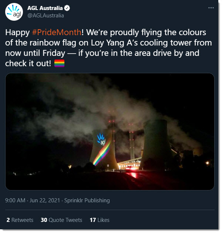Click the verified badge beside AGL Australia
This screenshot has width=222, height=233.
tap(68, 8)
